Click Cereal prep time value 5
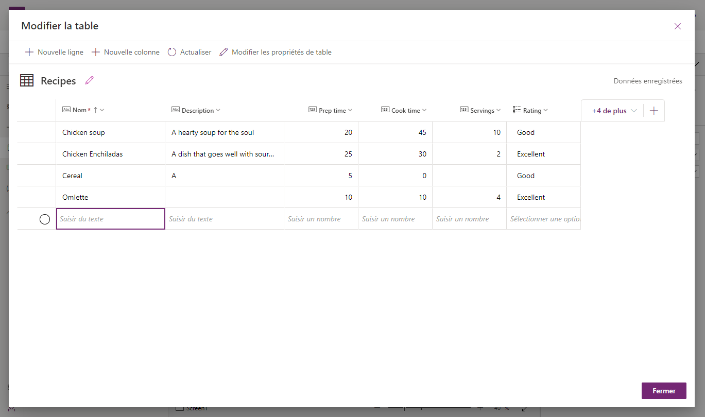 [321, 176]
